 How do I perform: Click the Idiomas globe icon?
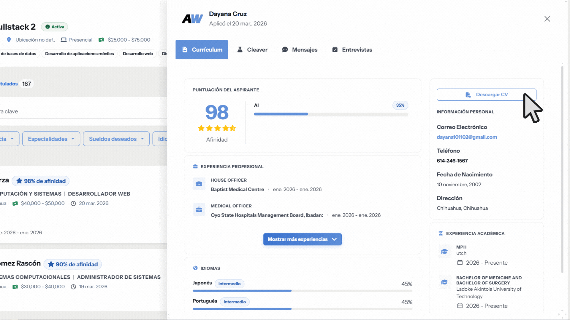pos(195,268)
